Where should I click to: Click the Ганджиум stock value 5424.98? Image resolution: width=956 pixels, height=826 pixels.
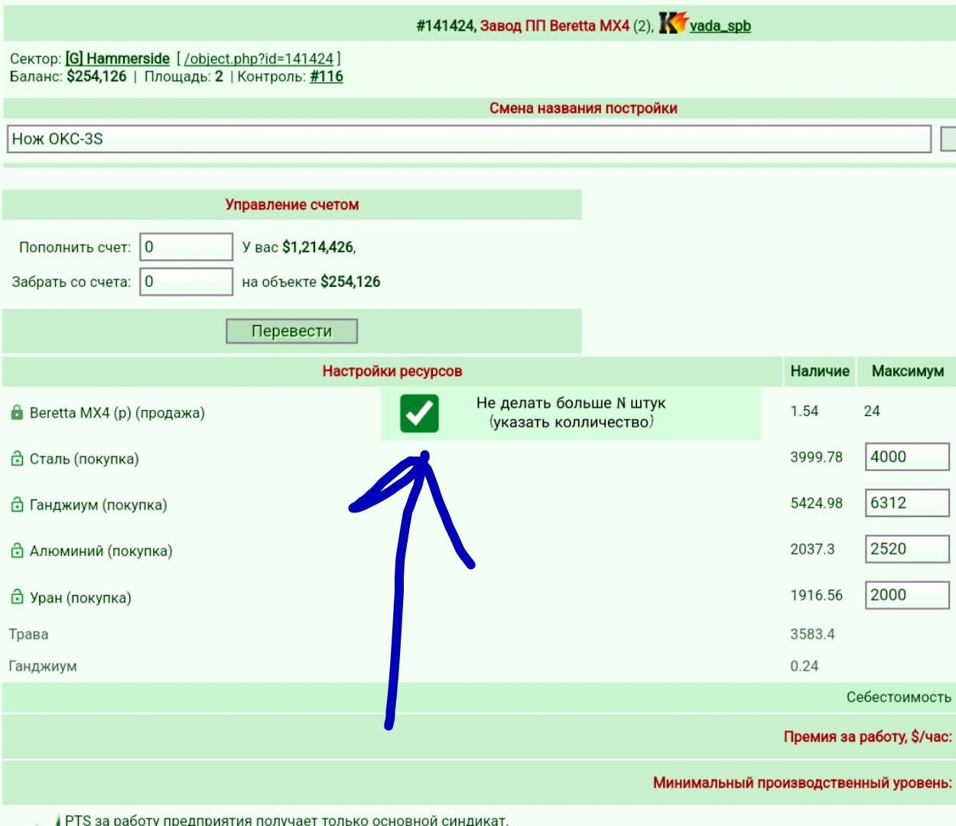click(816, 503)
